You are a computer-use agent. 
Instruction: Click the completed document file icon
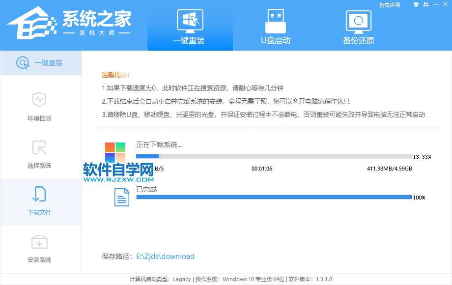point(122,198)
